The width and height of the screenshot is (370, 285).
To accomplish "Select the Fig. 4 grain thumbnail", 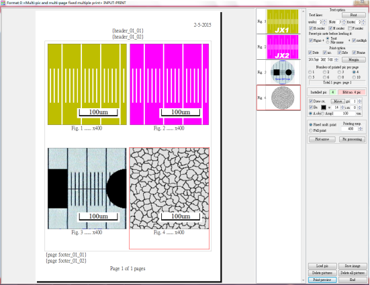I will click(283, 97).
